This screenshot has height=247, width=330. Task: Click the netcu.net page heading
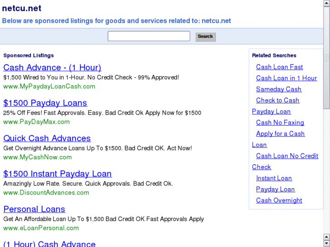point(22,9)
